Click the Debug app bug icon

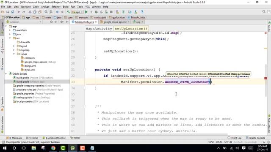point(96,12)
